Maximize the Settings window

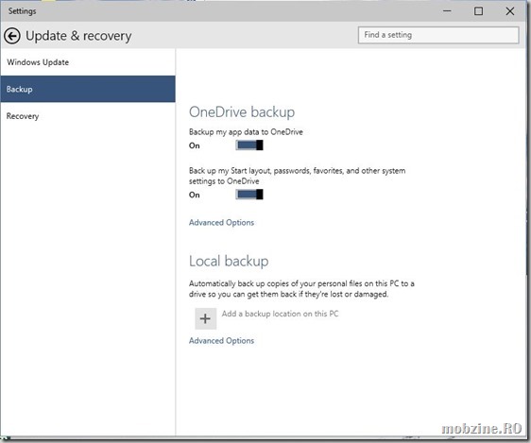tap(478, 11)
